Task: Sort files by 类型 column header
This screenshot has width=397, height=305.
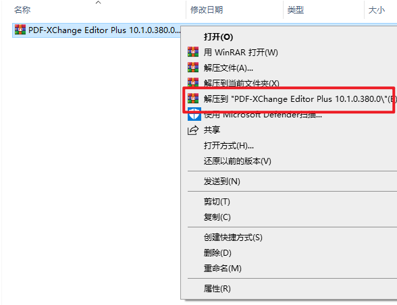Action: (x=296, y=10)
